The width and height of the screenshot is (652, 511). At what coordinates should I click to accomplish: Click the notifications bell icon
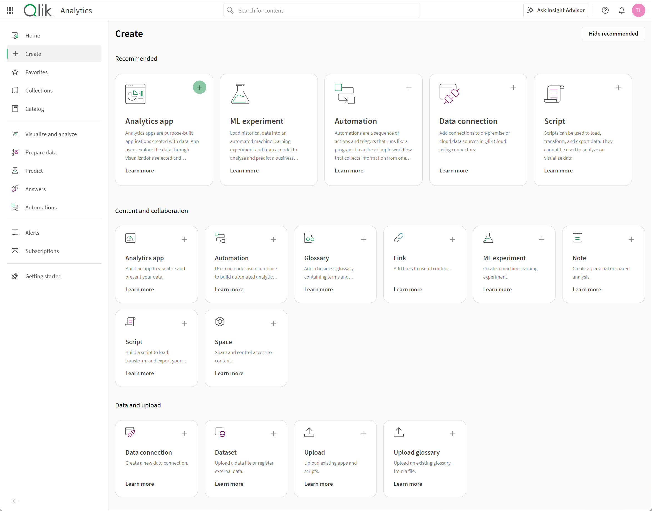622,11
